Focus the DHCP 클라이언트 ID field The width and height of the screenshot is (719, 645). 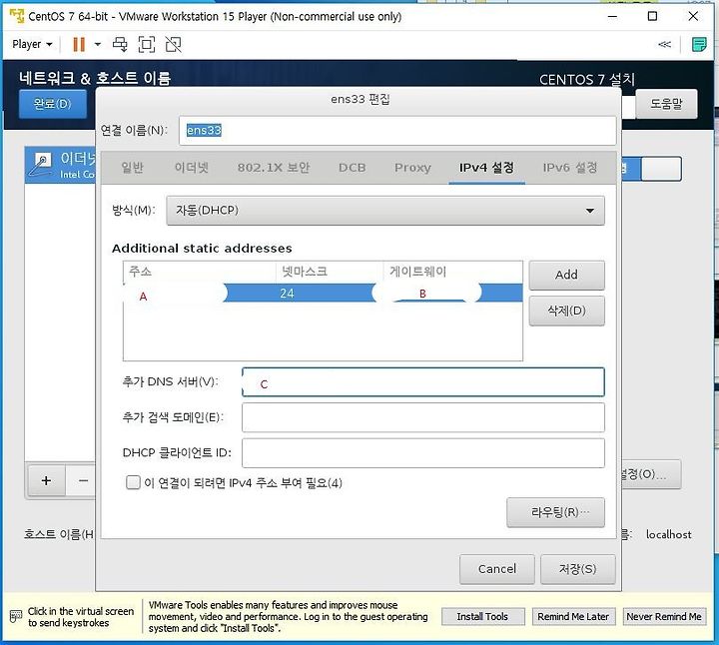[x=422, y=453]
